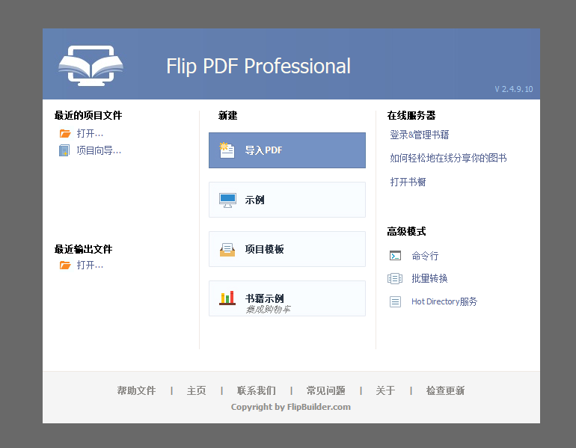The image size is (576, 448).
Task: Click the 打开书橱 link
Action: [408, 182]
